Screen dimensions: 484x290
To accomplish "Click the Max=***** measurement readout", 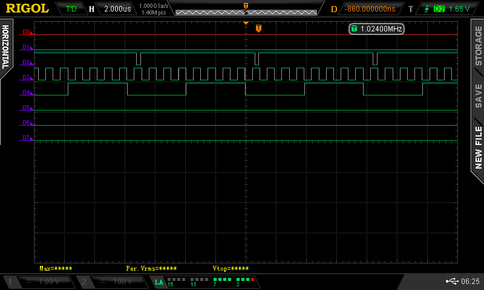I will (x=56, y=268).
